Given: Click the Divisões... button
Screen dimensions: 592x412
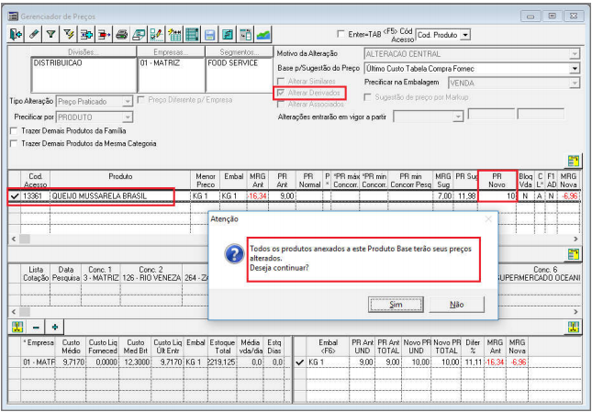Looking at the screenshot, I should click(x=84, y=52).
